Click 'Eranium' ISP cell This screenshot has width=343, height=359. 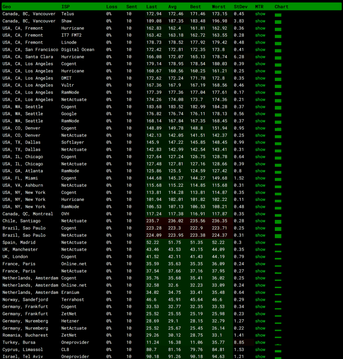point(70,292)
